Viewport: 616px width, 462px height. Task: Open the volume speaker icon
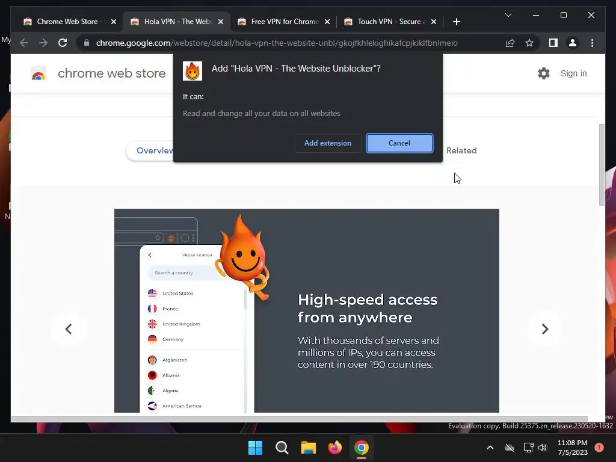(x=543, y=448)
